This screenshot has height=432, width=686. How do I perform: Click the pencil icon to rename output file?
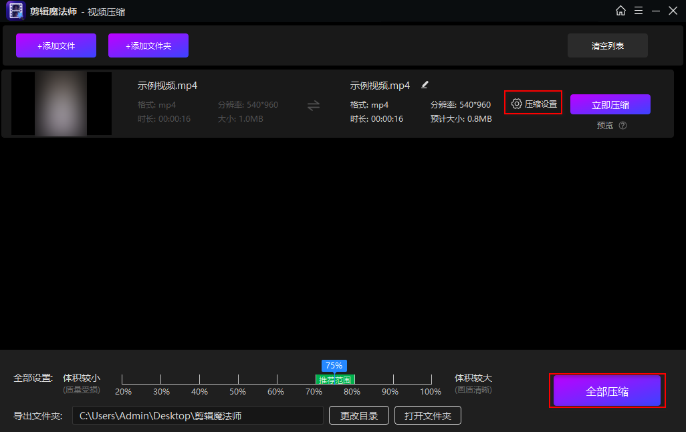pyautogui.click(x=425, y=85)
